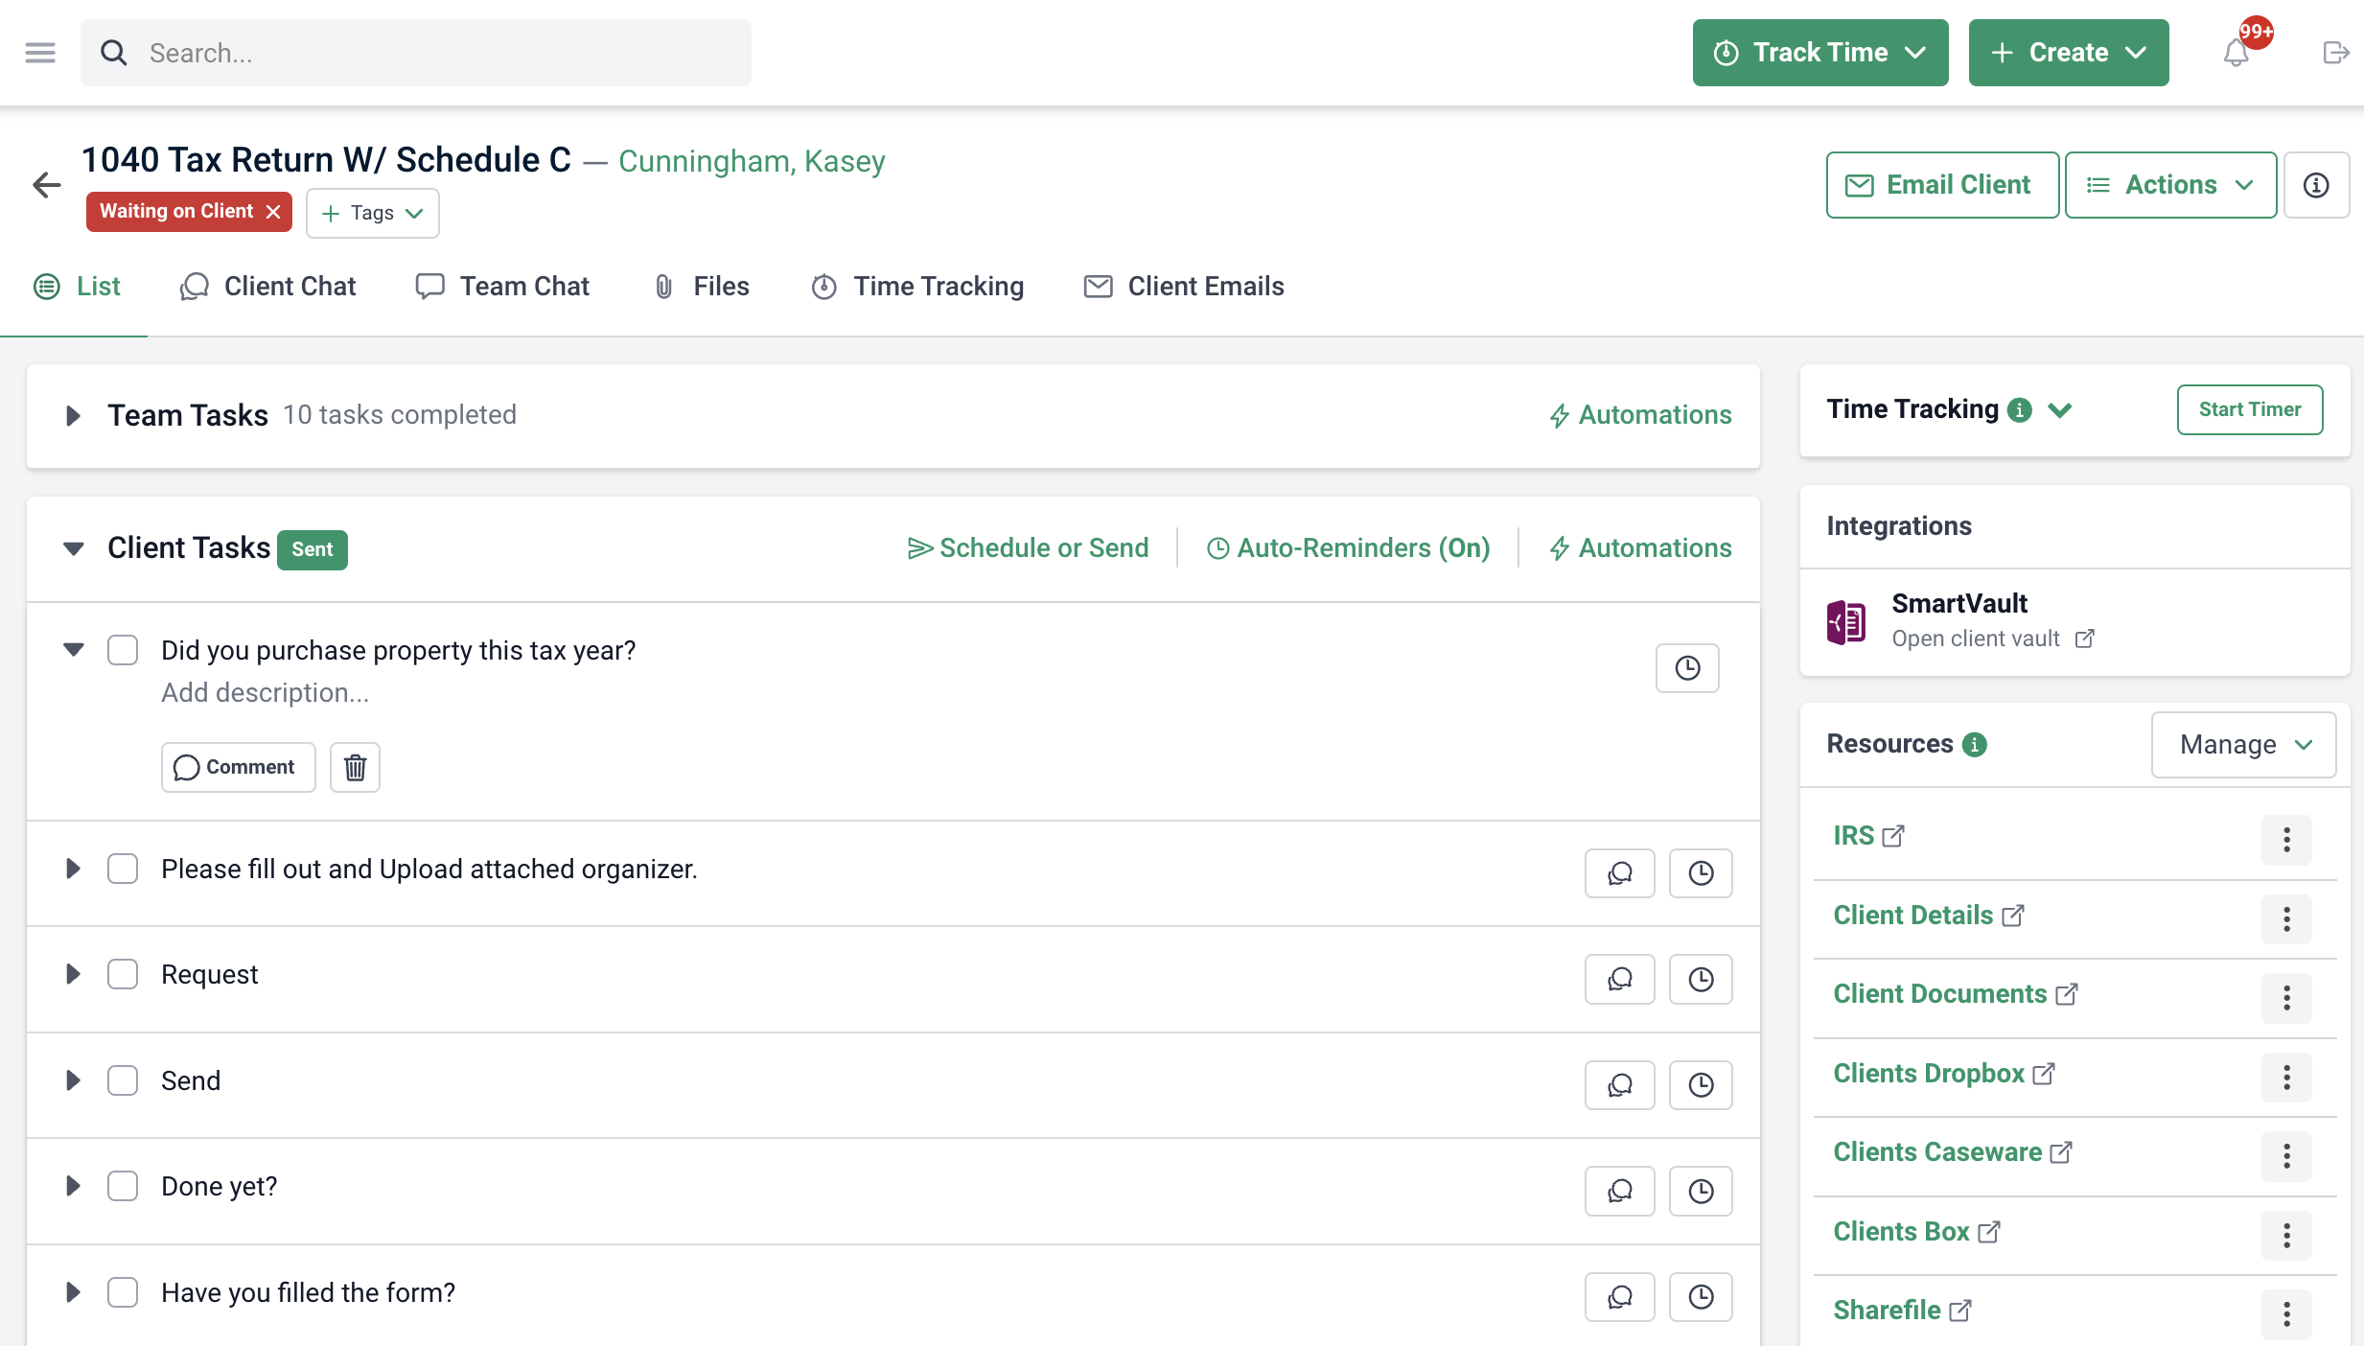
Task: Set reminder clock for property purchase task
Action: click(1687, 668)
